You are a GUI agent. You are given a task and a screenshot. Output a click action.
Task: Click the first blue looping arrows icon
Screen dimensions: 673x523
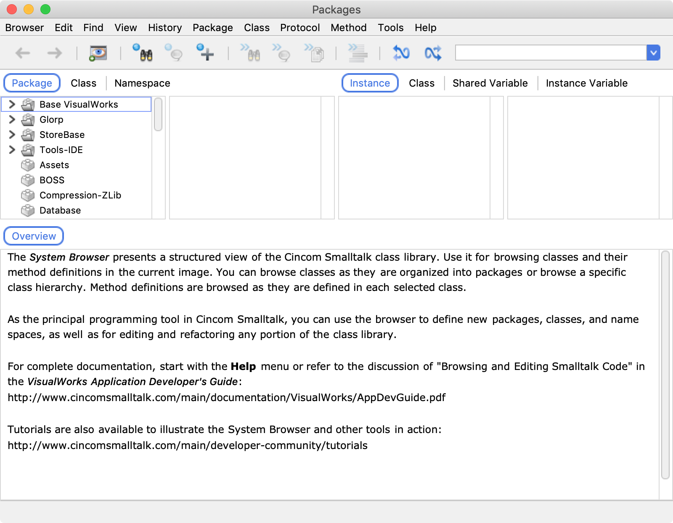click(401, 53)
